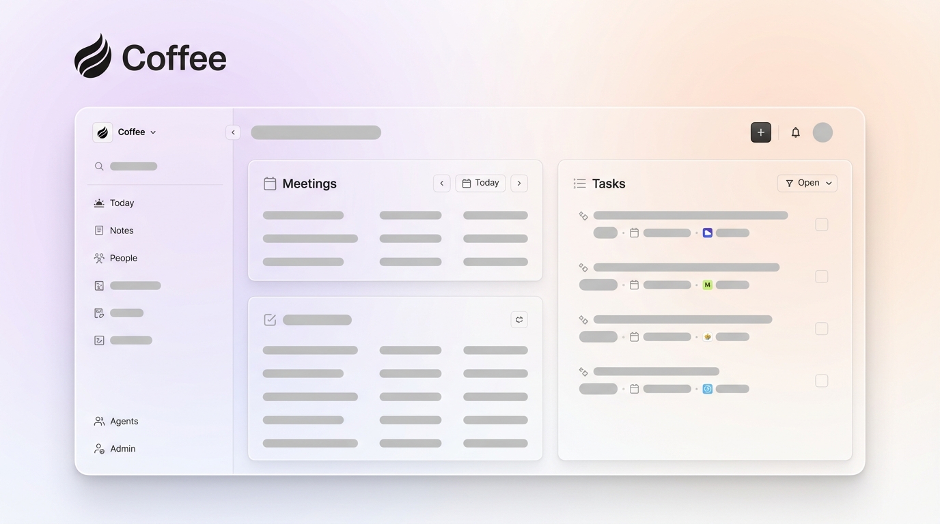Click the purple app icon on first task

708,233
